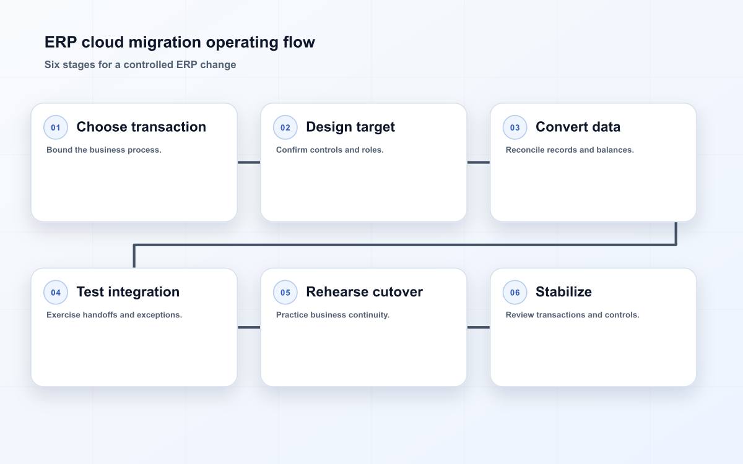Click the 01 step number badge
The width and height of the screenshot is (743, 464).
click(56, 127)
